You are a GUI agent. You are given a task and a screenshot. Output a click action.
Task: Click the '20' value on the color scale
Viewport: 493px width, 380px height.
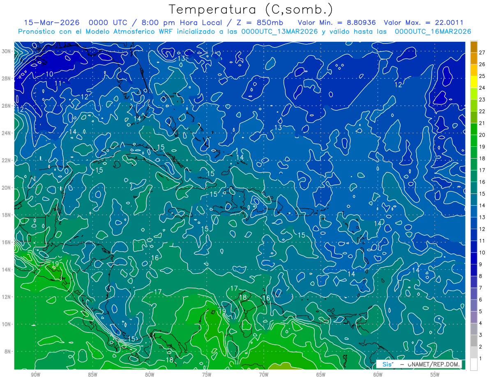click(482, 135)
